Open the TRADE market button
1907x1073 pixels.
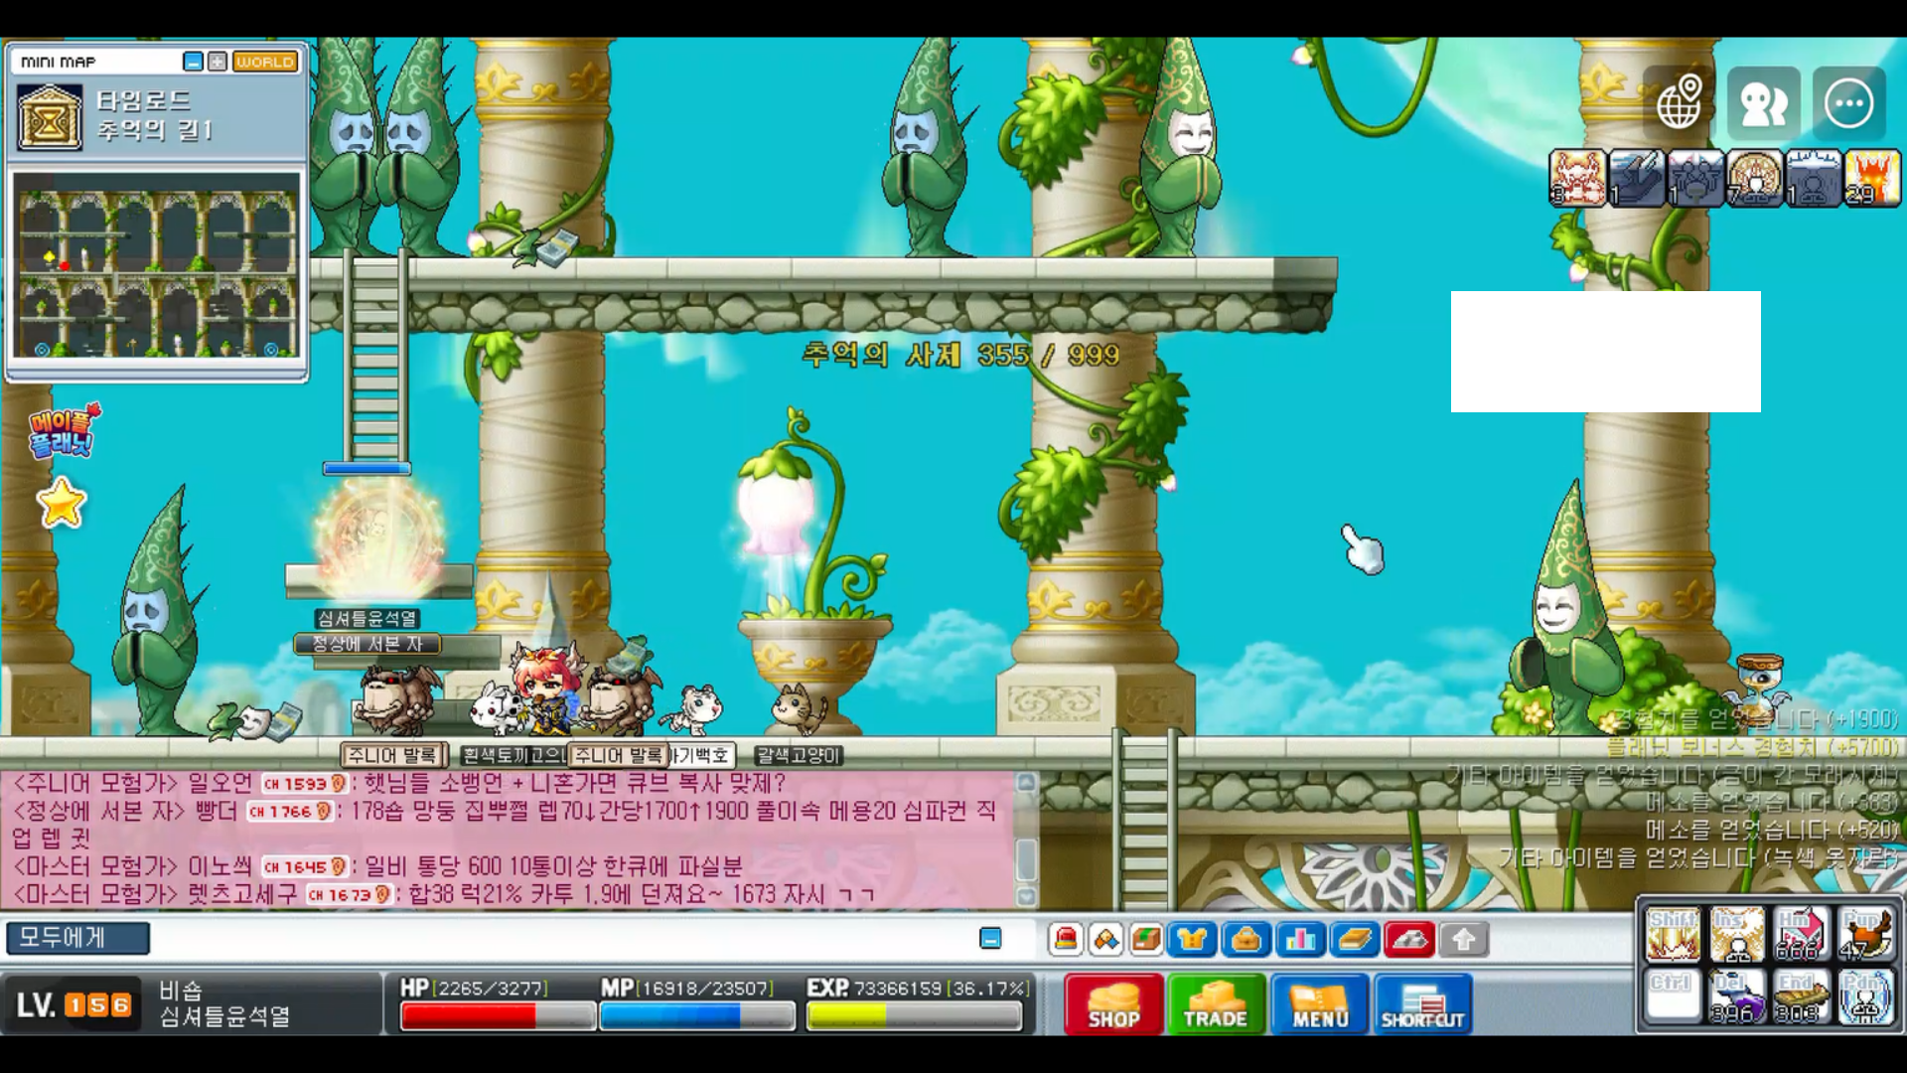pos(1216,1004)
